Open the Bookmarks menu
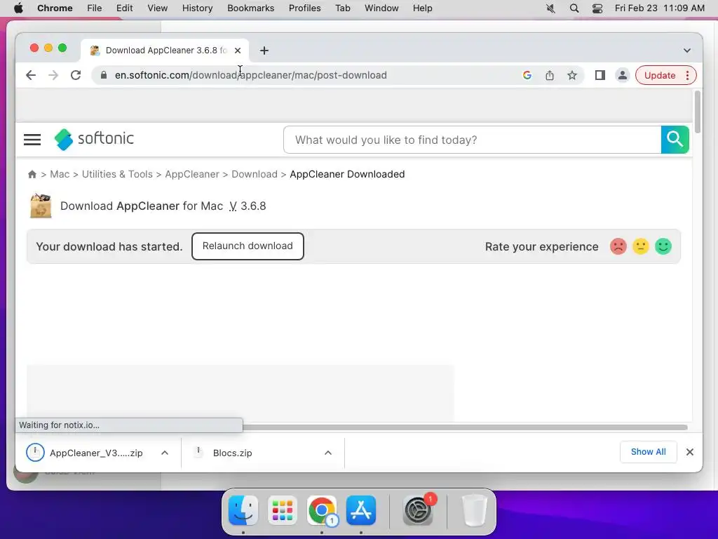Image resolution: width=718 pixels, height=539 pixels. click(250, 8)
